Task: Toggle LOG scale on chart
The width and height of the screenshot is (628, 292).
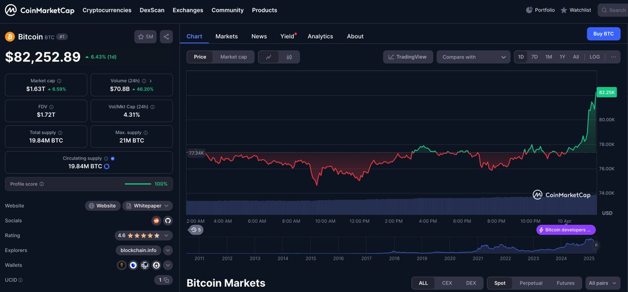Action: point(595,57)
